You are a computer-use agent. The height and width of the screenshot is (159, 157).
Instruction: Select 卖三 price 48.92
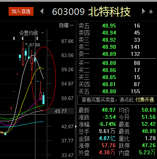(109, 40)
